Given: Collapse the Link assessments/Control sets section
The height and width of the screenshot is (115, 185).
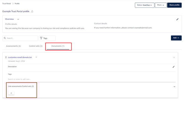Looking at the screenshot, I should (174, 87).
